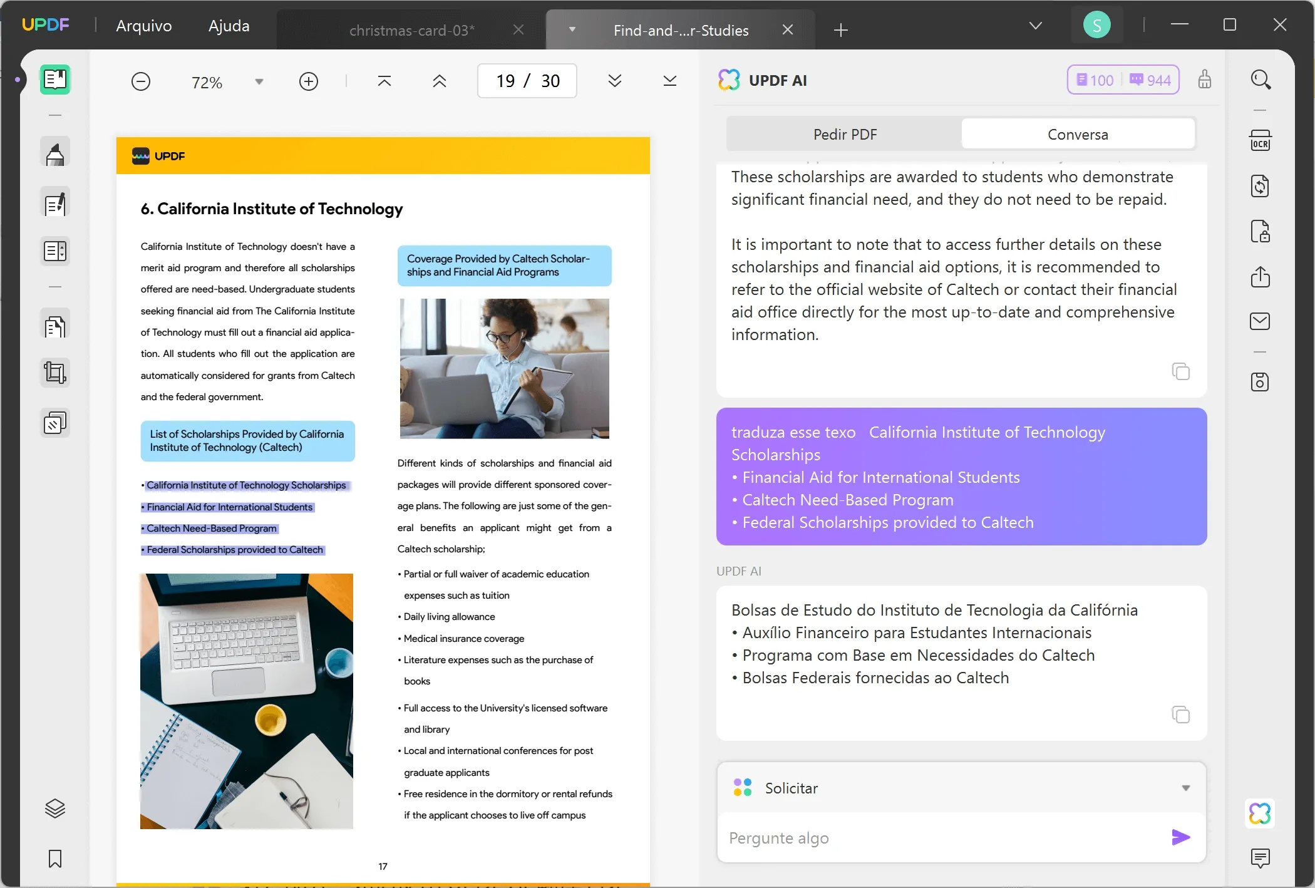Viewport: 1315px width, 888px height.
Task: Copy the English scholarships response
Action: click(x=1181, y=371)
